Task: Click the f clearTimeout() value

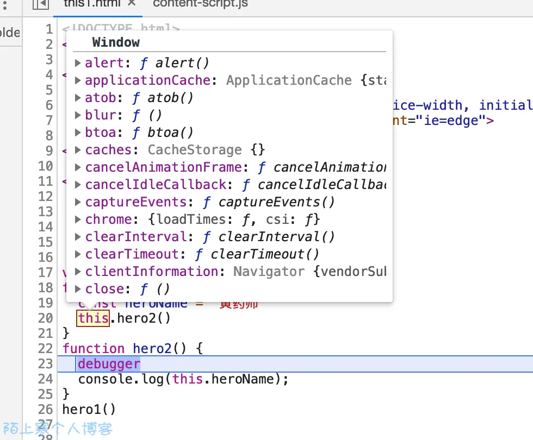Action: coord(257,254)
